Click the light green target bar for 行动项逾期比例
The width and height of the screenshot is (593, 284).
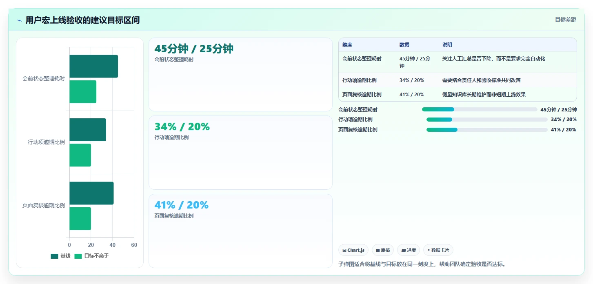pyautogui.click(x=80, y=155)
